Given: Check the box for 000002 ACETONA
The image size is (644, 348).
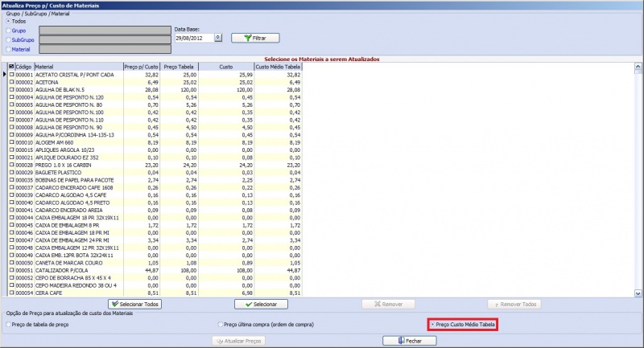Looking at the screenshot, I should click(x=11, y=82).
